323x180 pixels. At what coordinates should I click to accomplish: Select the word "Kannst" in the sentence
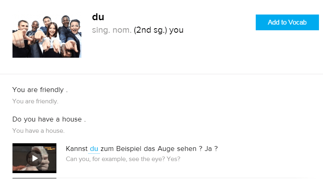click(x=77, y=149)
